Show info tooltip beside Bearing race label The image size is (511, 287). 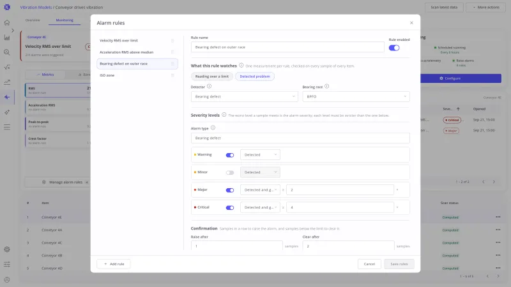point(326,86)
